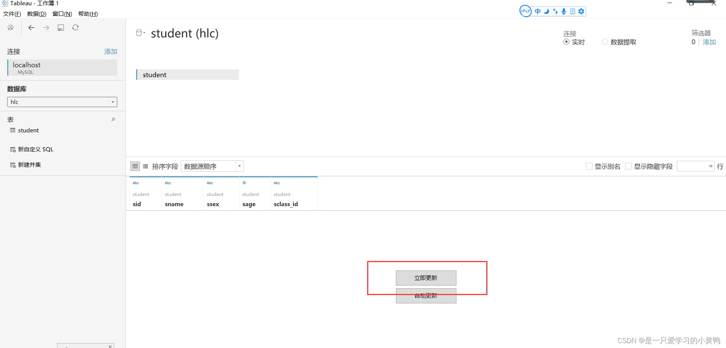Image resolution: width=726 pixels, height=348 pixels.
Task: Select the 实时 connection radio button
Action: point(566,42)
